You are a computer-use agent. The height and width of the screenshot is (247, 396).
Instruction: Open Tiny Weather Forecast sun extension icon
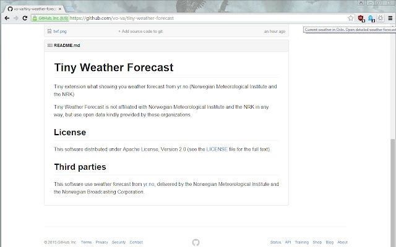381,18
